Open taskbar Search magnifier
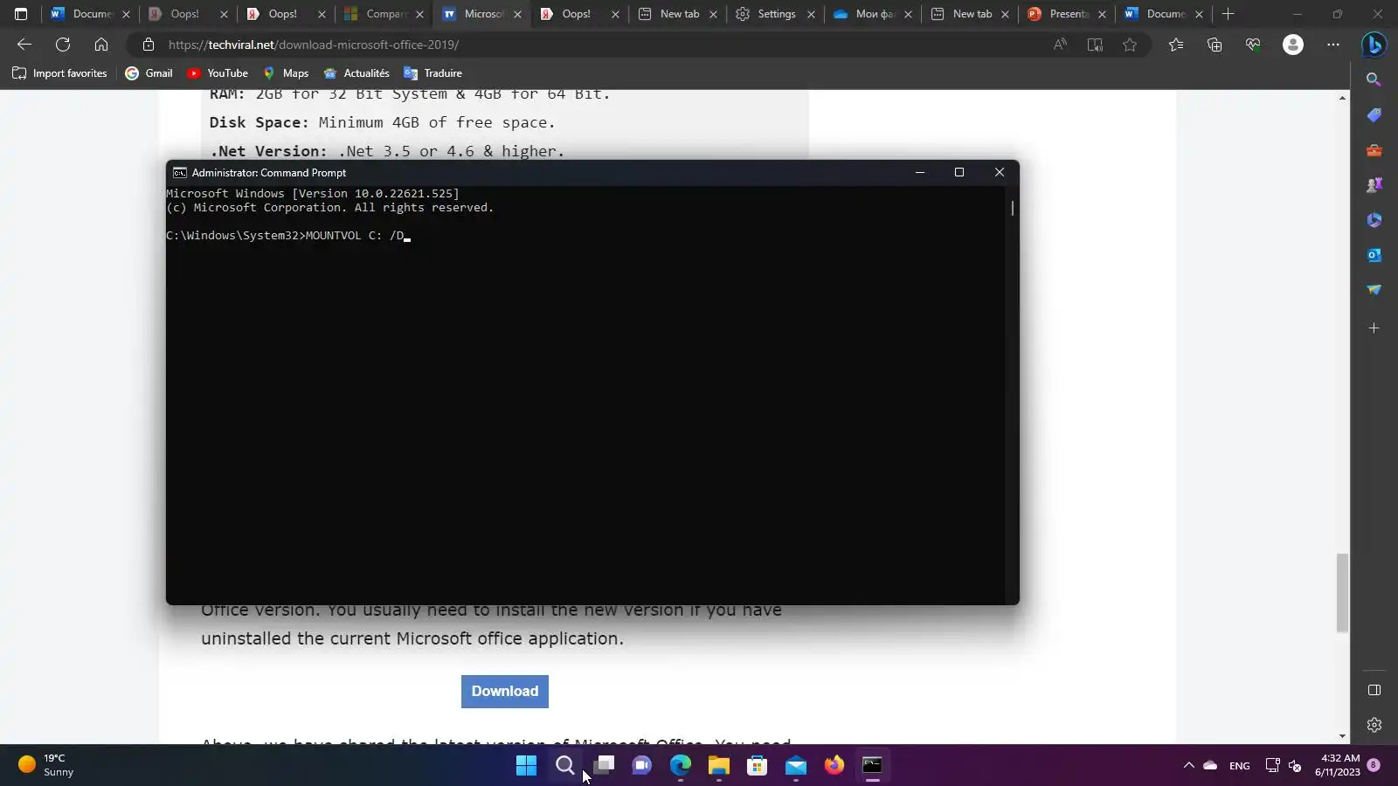Viewport: 1398px width, 786px height. click(x=565, y=766)
